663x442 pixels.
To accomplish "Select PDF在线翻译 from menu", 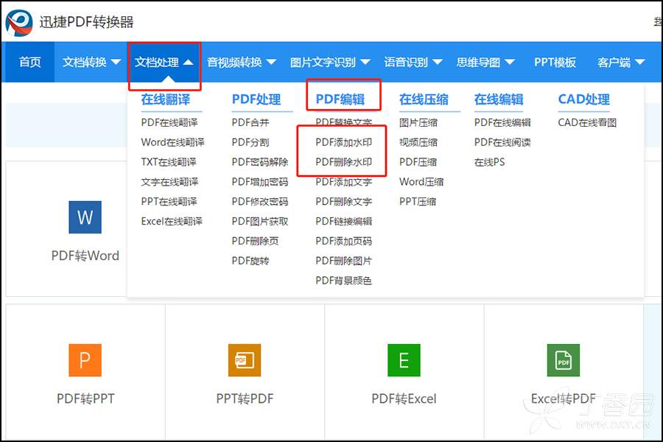I will coord(169,123).
